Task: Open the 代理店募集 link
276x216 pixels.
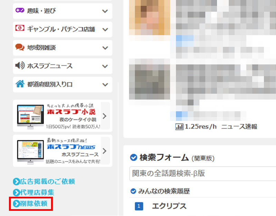Action: pos(37,193)
